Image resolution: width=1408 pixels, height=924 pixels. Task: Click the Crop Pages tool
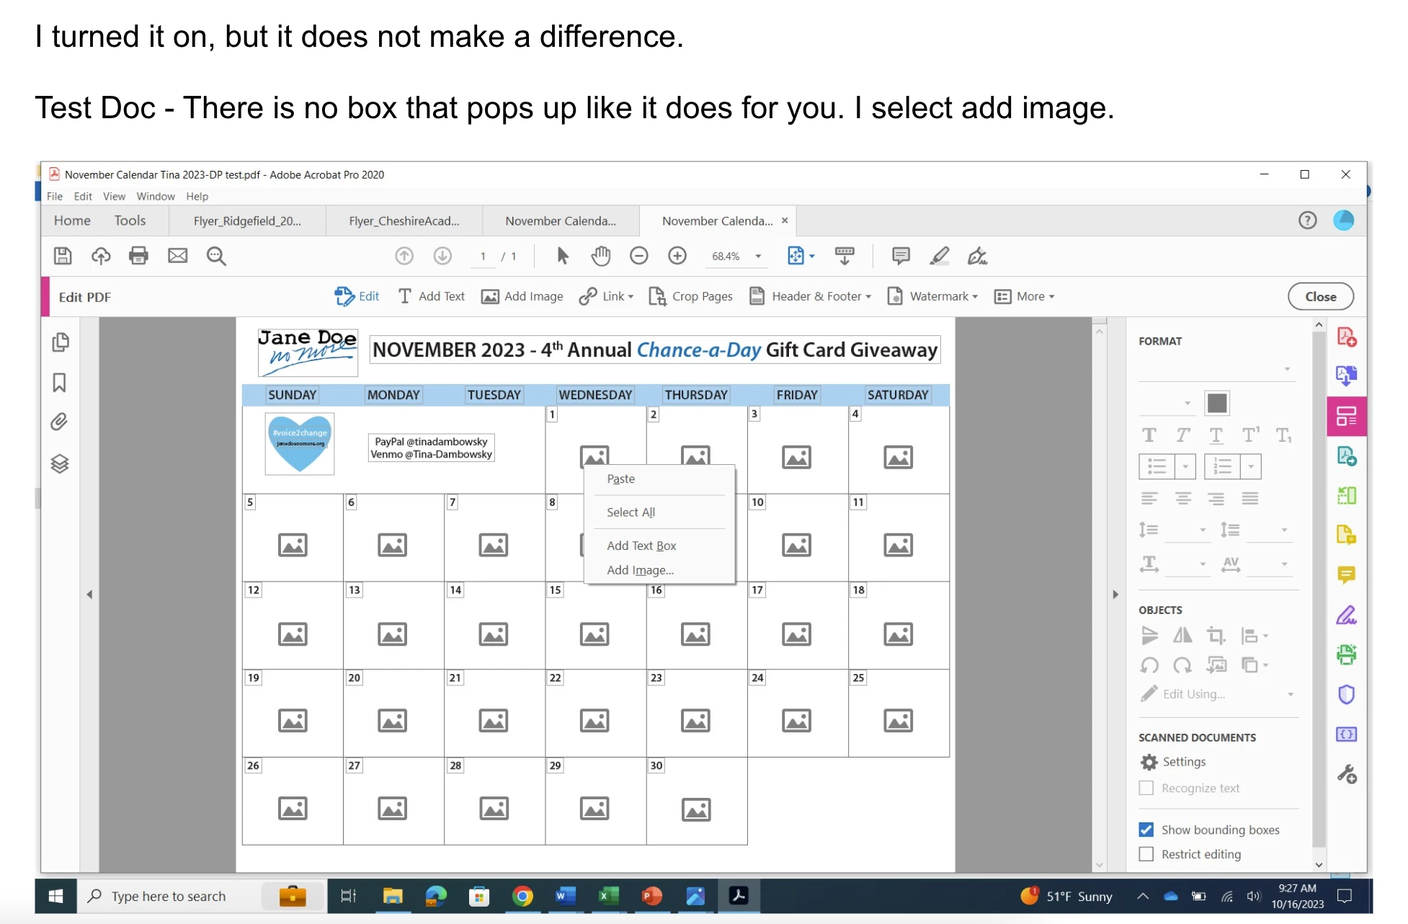[691, 296]
